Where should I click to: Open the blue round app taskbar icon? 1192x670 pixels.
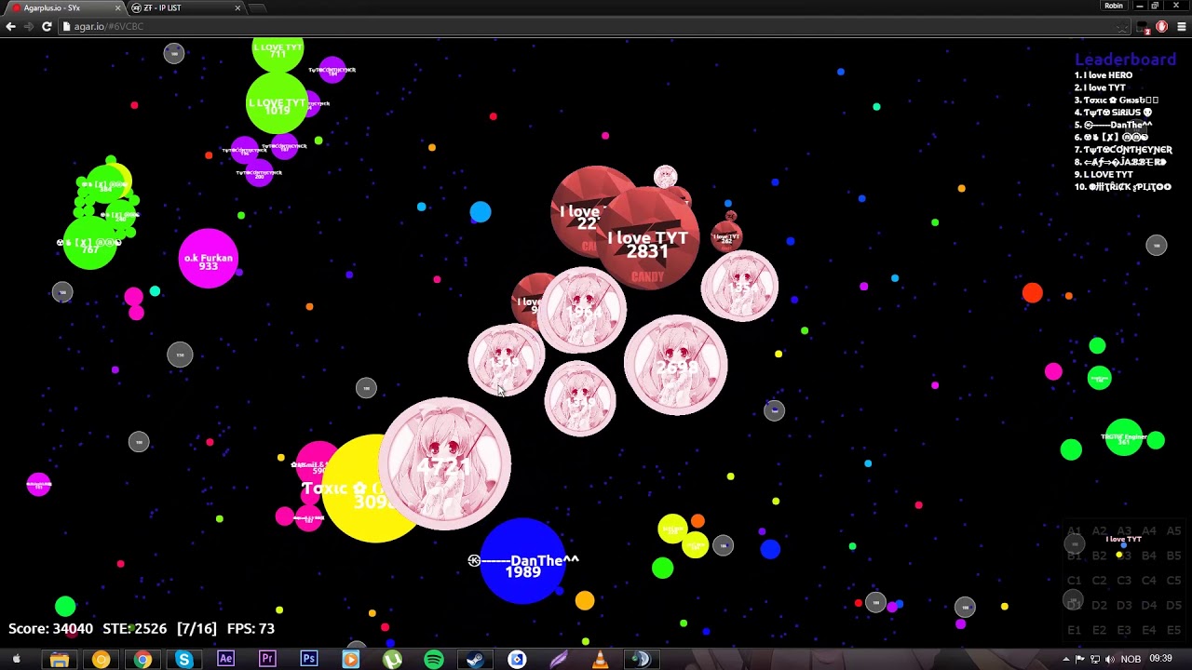pyautogui.click(x=517, y=660)
